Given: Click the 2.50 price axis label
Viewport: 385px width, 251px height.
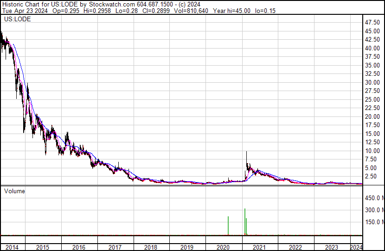Looking at the screenshot, I should [372, 177].
